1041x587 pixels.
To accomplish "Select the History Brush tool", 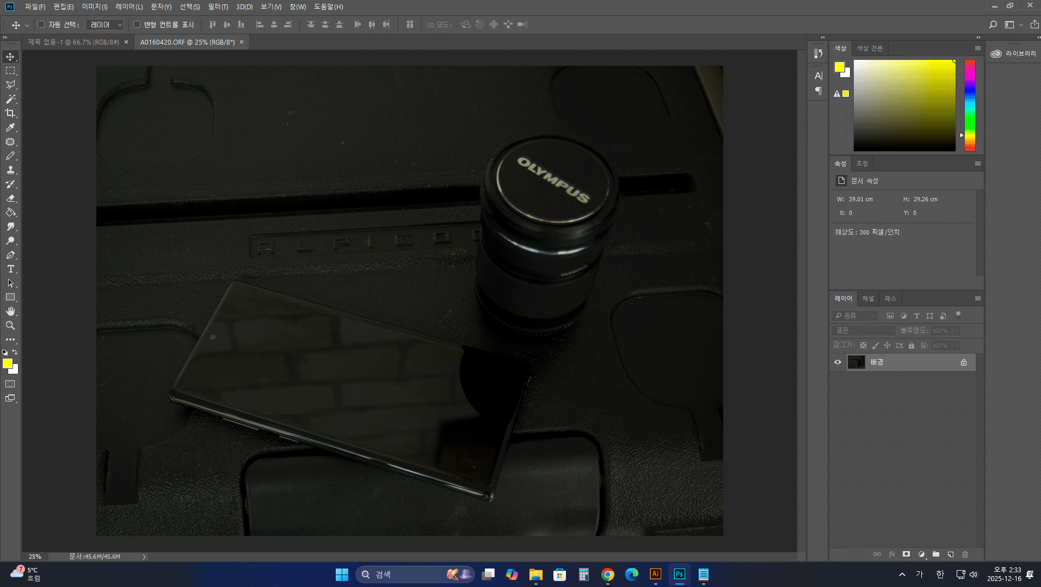I will 10,184.
